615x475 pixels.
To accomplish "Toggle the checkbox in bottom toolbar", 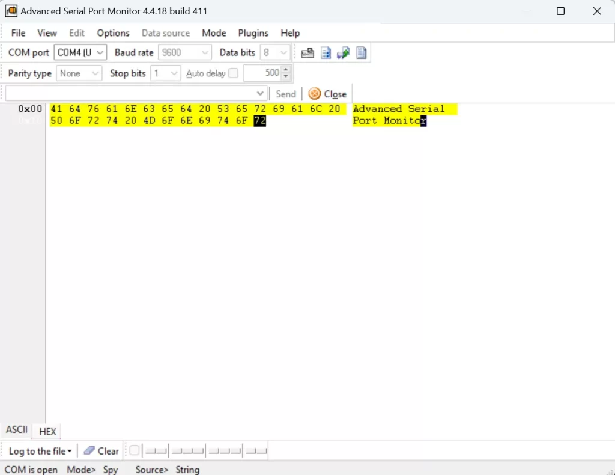I will pos(134,450).
